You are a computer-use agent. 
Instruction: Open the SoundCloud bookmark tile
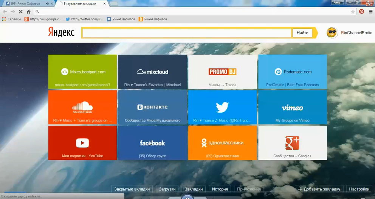pos(82,107)
